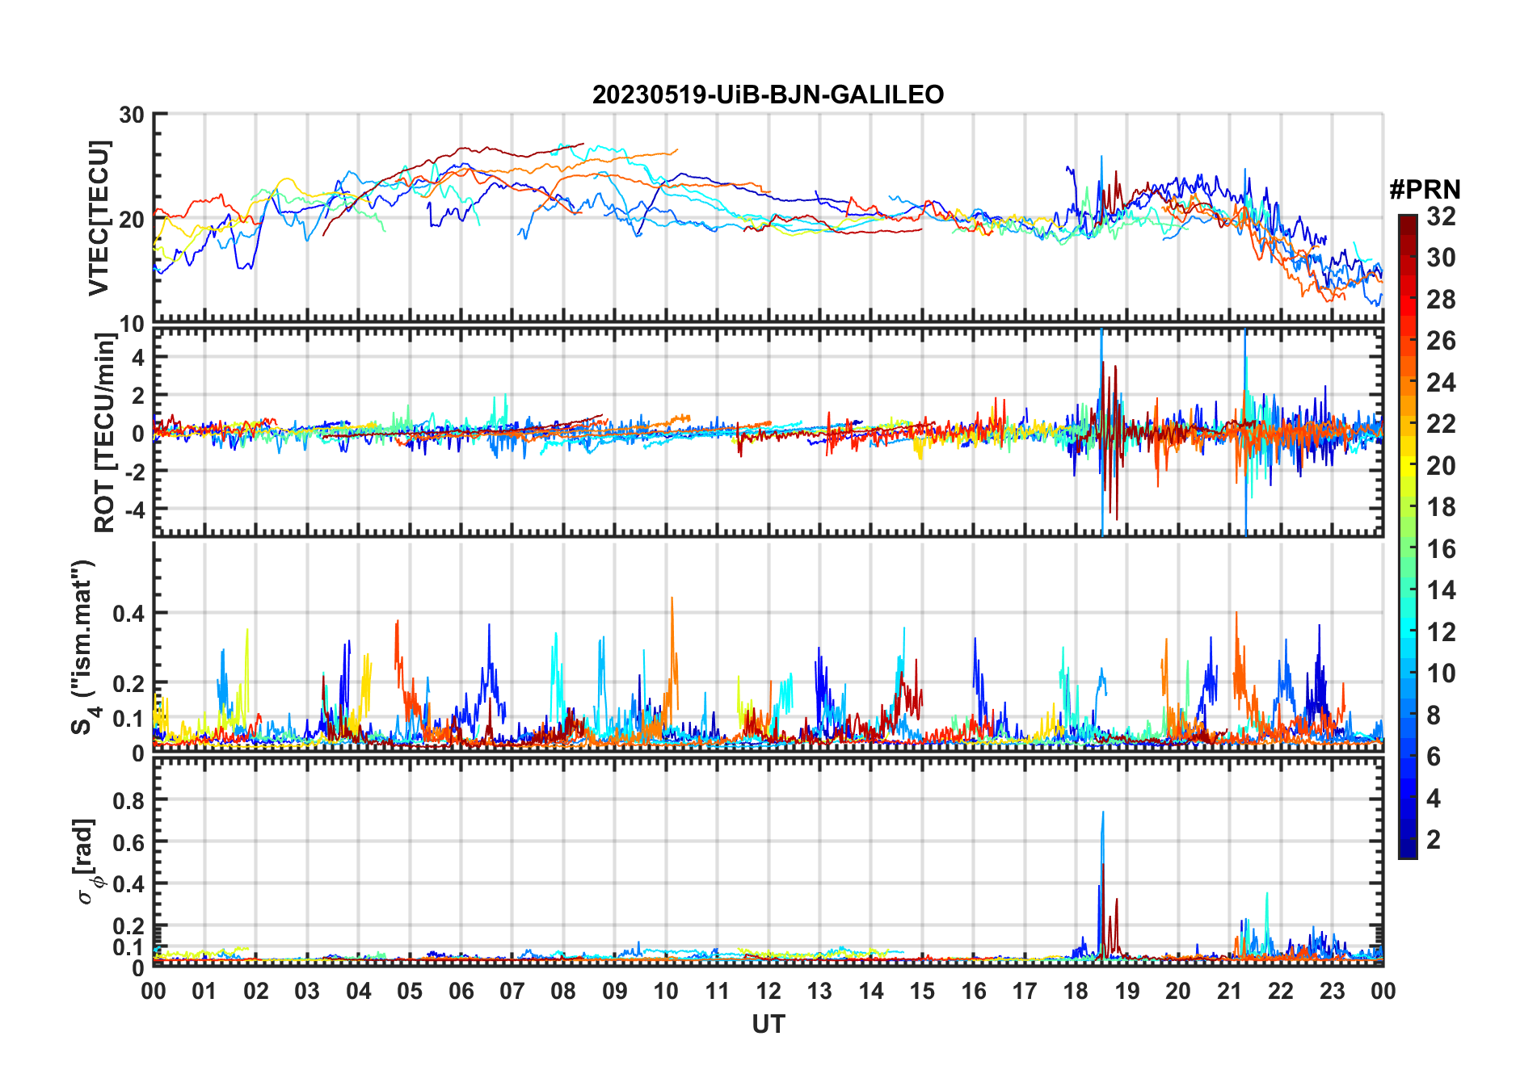
Task: Click S4 axis tick label 0.4
Action: coord(128,614)
